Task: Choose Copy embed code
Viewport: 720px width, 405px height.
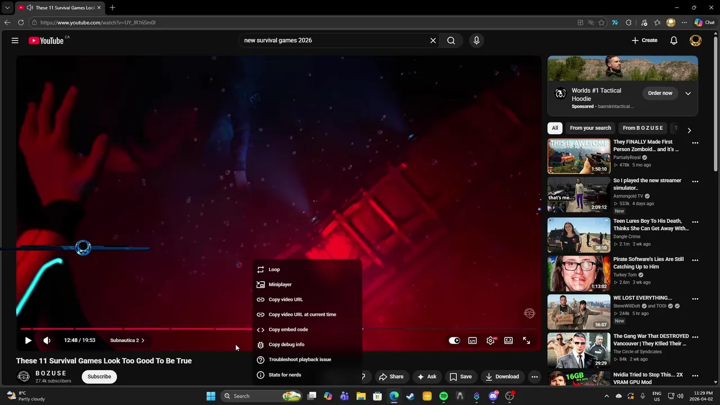Action: [x=307, y=330]
